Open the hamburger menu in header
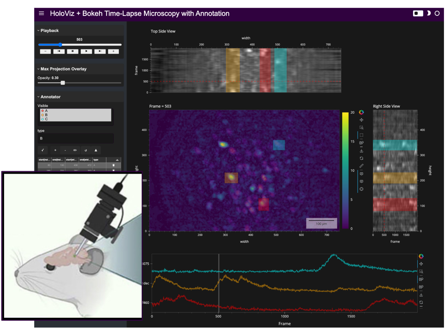The height and width of the screenshot is (335, 446). pyautogui.click(x=41, y=13)
